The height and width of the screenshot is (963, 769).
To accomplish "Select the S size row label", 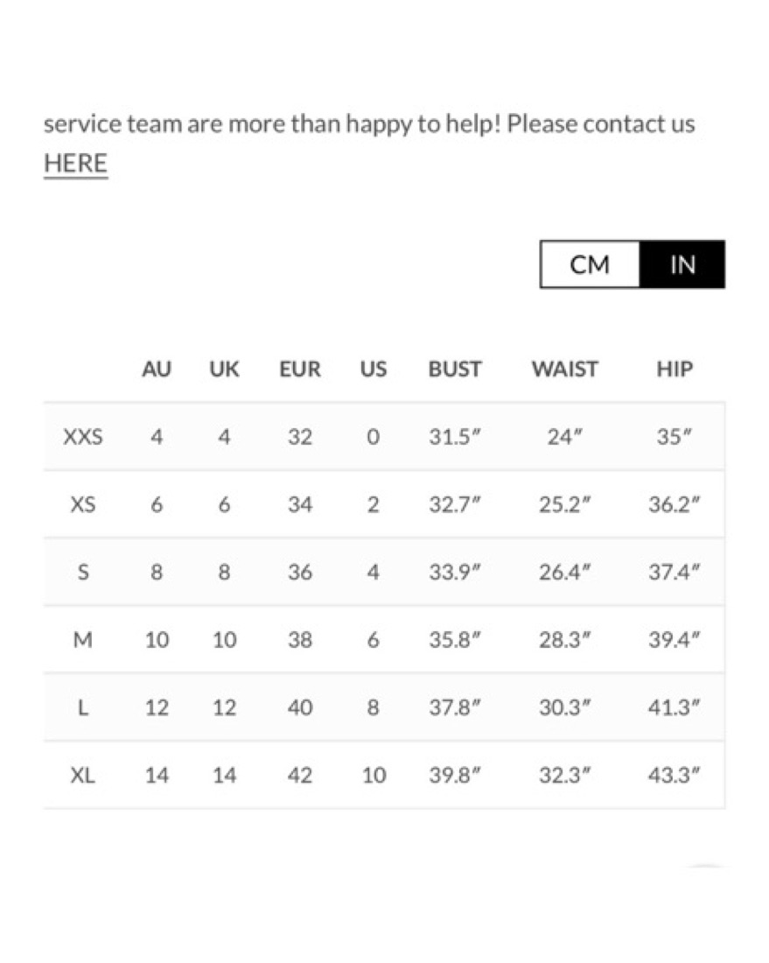I will click(x=83, y=573).
